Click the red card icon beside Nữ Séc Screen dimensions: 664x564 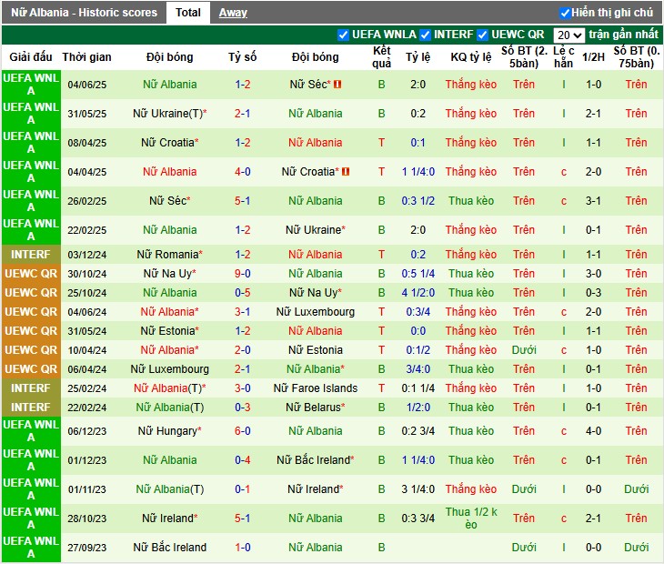coord(337,85)
